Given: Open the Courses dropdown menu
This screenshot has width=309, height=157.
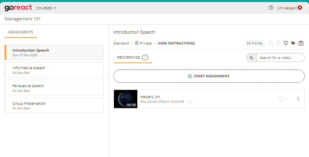Looking at the screenshot, I should [x=46, y=8].
